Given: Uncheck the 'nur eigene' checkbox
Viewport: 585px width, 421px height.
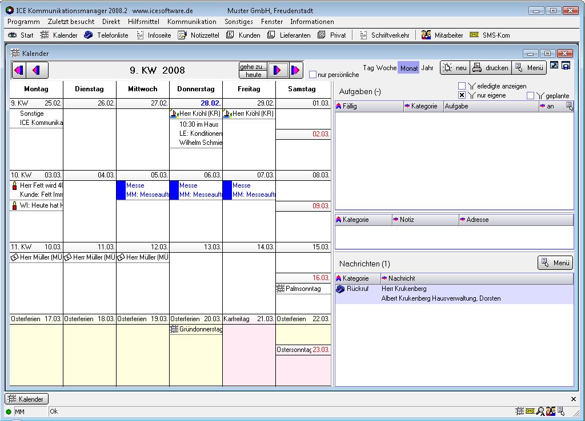Looking at the screenshot, I should click(462, 95).
